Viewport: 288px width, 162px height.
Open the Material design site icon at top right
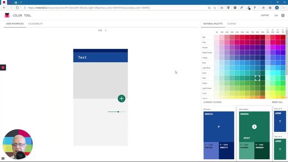[x=283, y=15]
